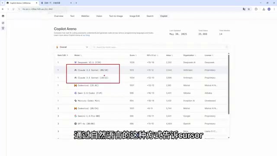Click the Deepseek logo icon in first row

click(75, 62)
